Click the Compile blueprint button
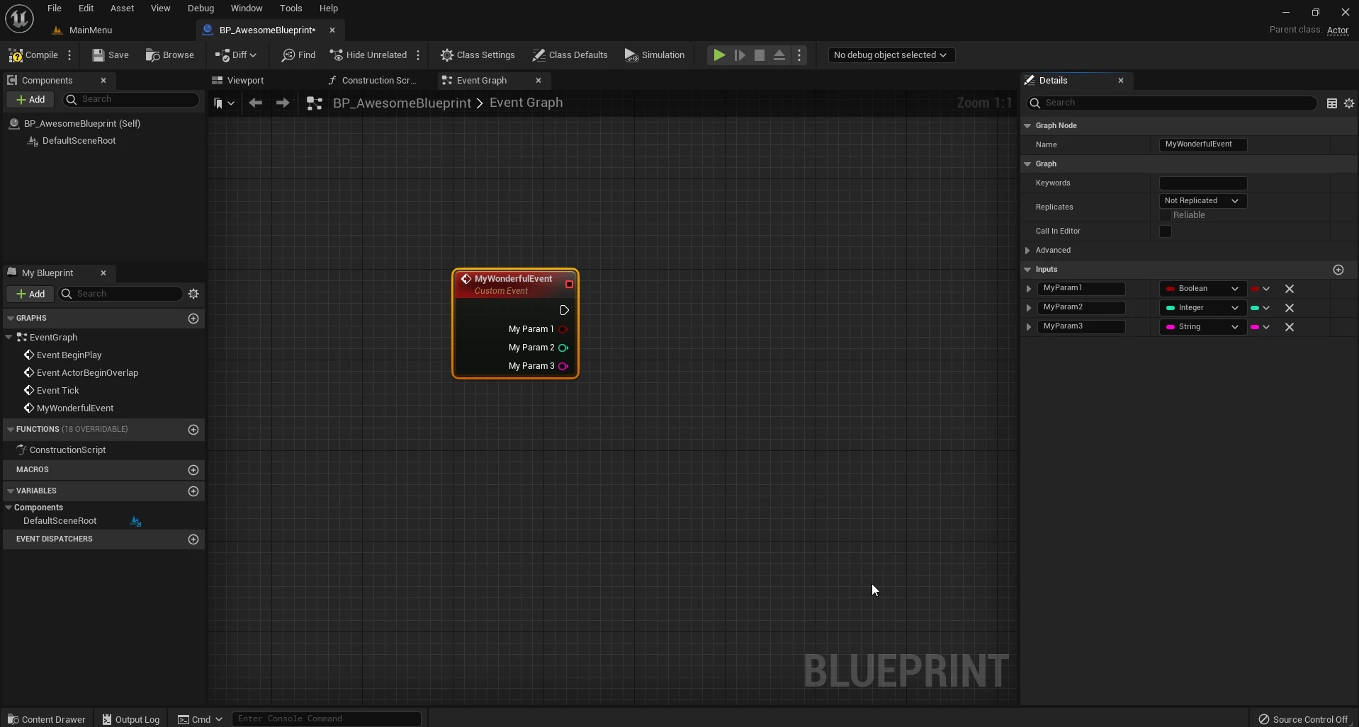The height and width of the screenshot is (727, 1359). (33, 55)
